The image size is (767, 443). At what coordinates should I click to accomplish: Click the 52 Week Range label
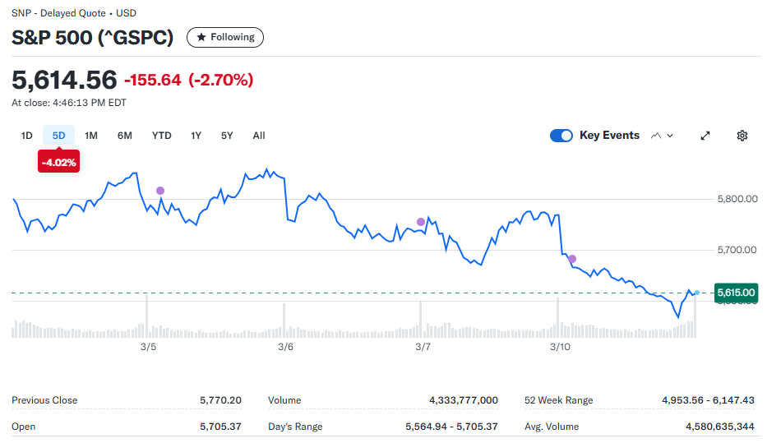pos(559,400)
